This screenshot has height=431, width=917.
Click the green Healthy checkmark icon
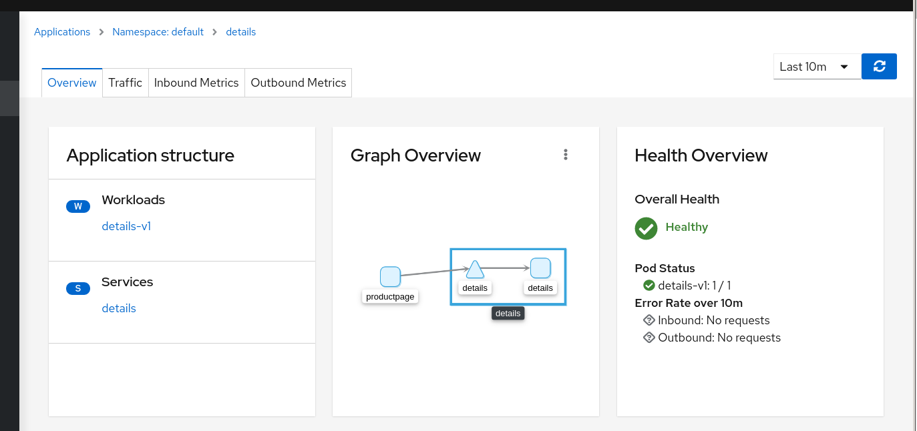click(x=646, y=228)
